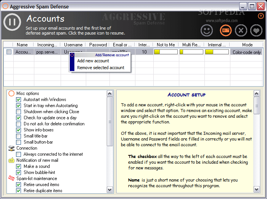Image resolution: width=267 pixels, height=199 pixels.
Task: Enable Small button-bar option
Action: [x=19, y=142]
